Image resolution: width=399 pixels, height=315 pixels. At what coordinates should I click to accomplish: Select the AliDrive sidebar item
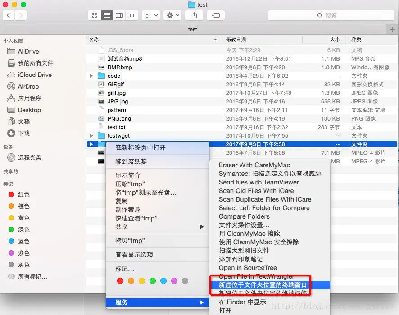(28, 51)
